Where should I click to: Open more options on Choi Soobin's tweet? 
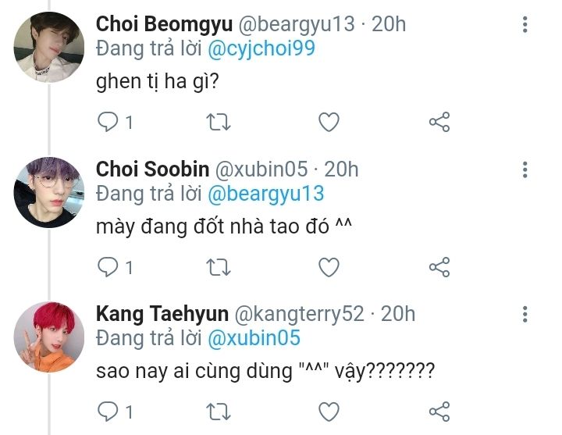click(x=525, y=169)
